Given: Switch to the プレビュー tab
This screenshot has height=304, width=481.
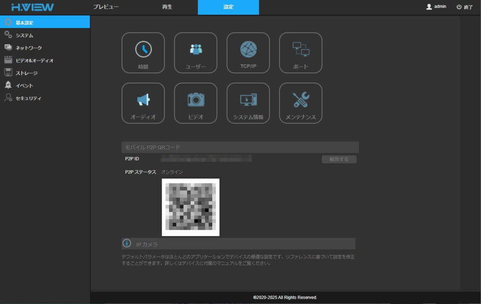Looking at the screenshot, I should [x=106, y=7].
